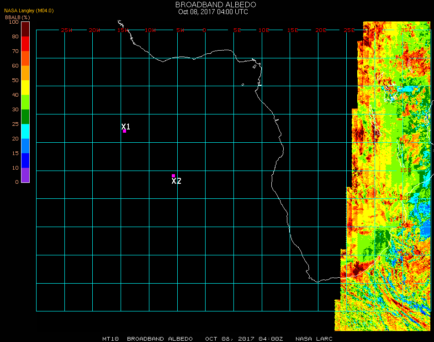Click the 10E longitude label

264,30
